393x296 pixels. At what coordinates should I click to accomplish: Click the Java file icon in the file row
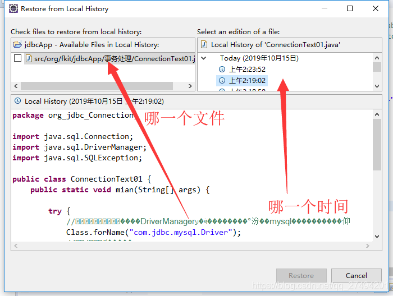click(29, 58)
